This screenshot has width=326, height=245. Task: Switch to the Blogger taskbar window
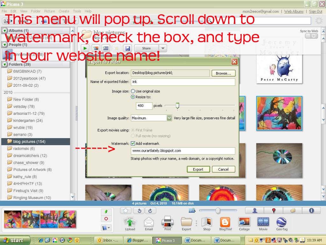pos(138,240)
